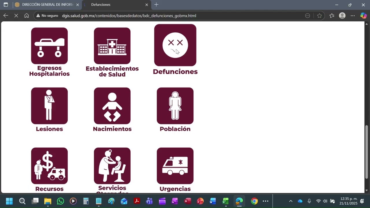
Task: Open the Egresos Hospitalarios stretcher icon
Action: (49, 46)
